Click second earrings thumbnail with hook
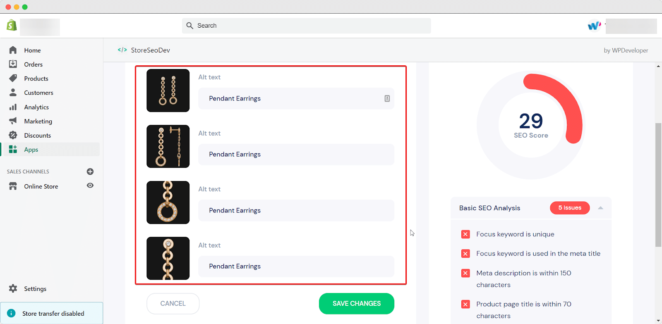Viewport: 662px width, 324px height. pos(168,146)
